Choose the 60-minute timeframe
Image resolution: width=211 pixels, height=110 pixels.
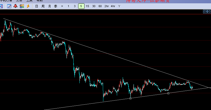[x=100, y=6]
